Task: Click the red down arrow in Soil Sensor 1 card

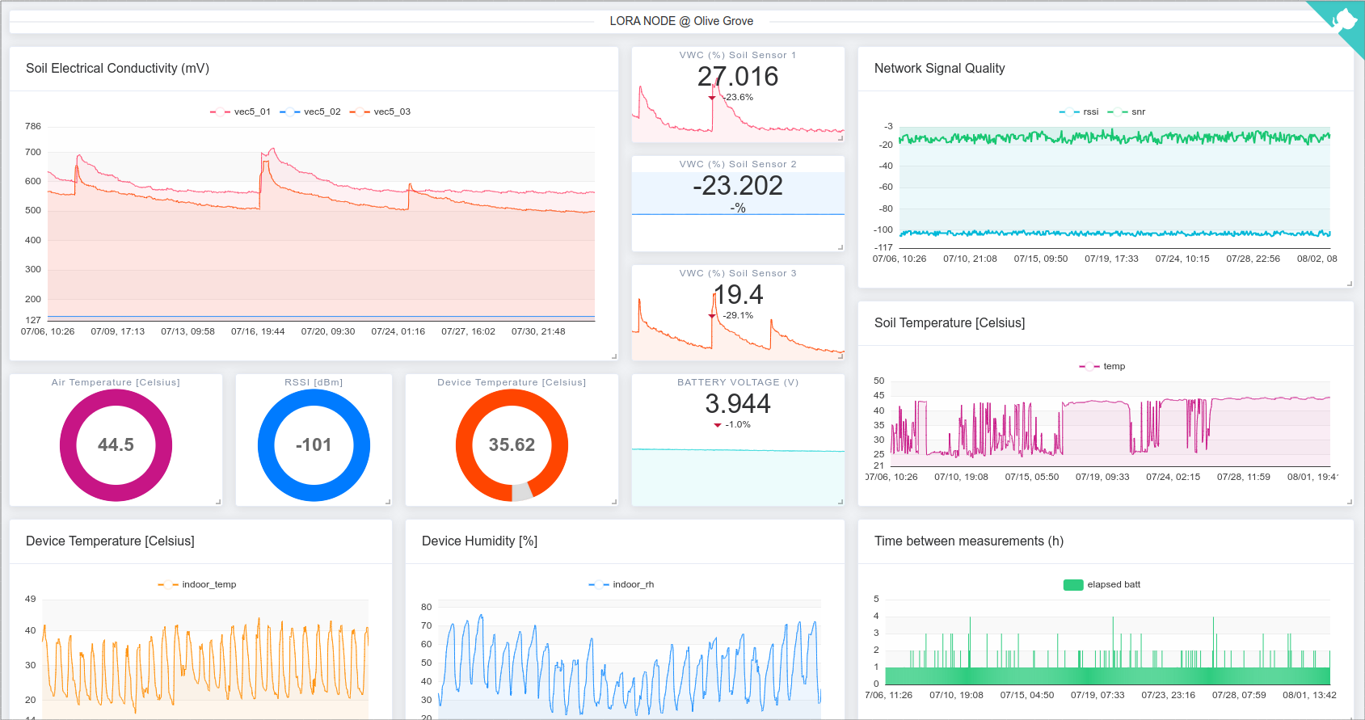Action: coord(712,98)
